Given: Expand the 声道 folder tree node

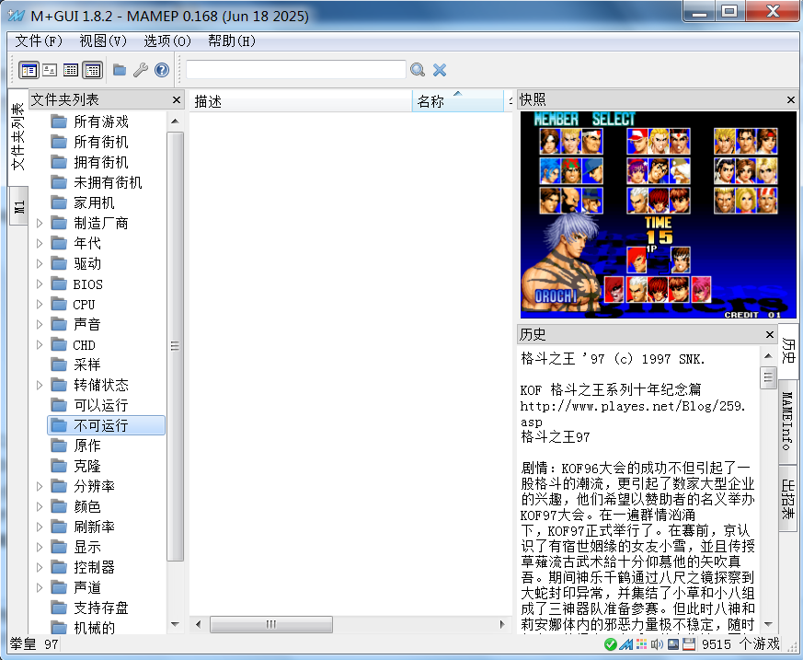Looking at the screenshot, I should [40, 588].
